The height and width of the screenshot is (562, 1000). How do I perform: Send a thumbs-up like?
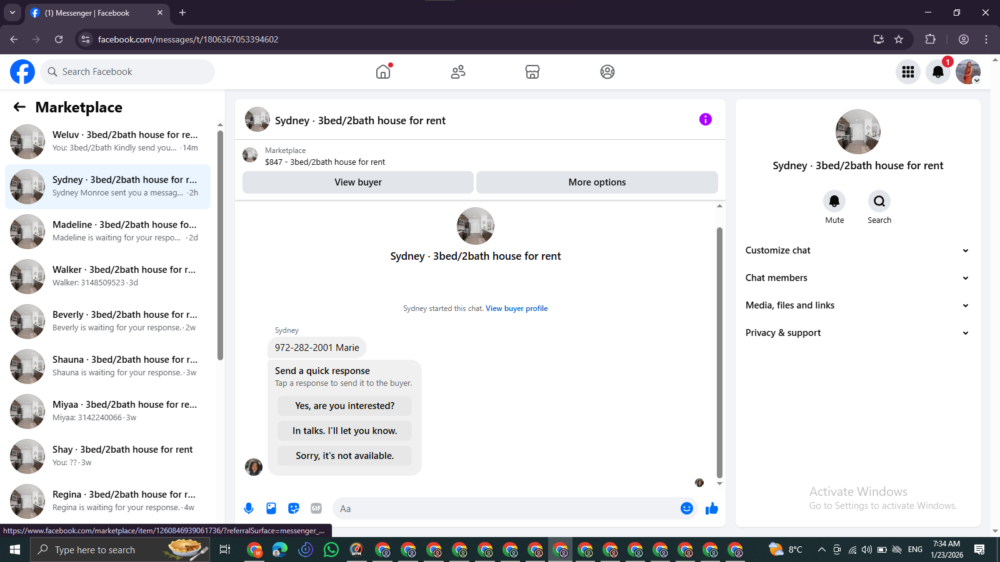tap(712, 508)
